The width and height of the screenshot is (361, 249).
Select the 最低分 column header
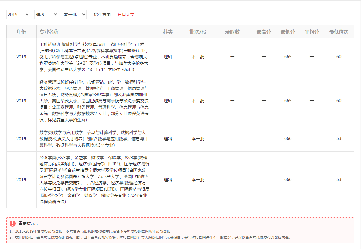tap(288, 31)
